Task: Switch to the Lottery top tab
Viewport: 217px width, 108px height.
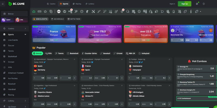Action: tap(90, 4)
